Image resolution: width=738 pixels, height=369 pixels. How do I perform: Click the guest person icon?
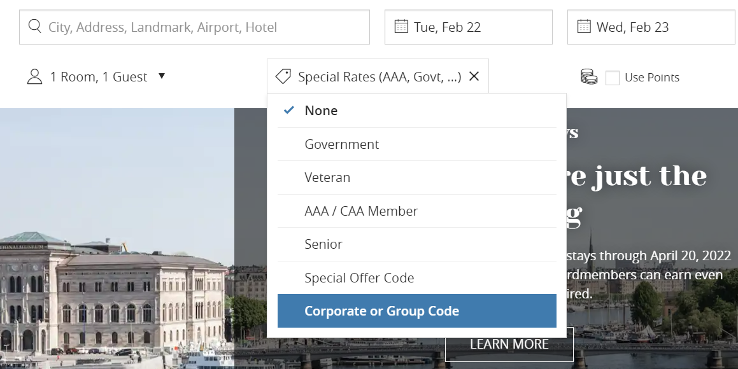click(34, 77)
